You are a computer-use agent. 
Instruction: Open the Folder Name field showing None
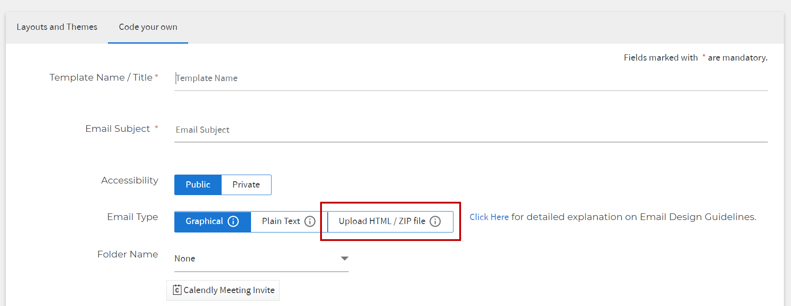tap(261, 259)
